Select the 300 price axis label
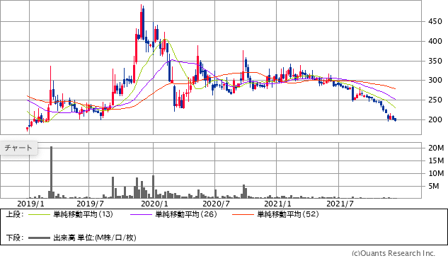The image size is (448, 263). point(435,80)
